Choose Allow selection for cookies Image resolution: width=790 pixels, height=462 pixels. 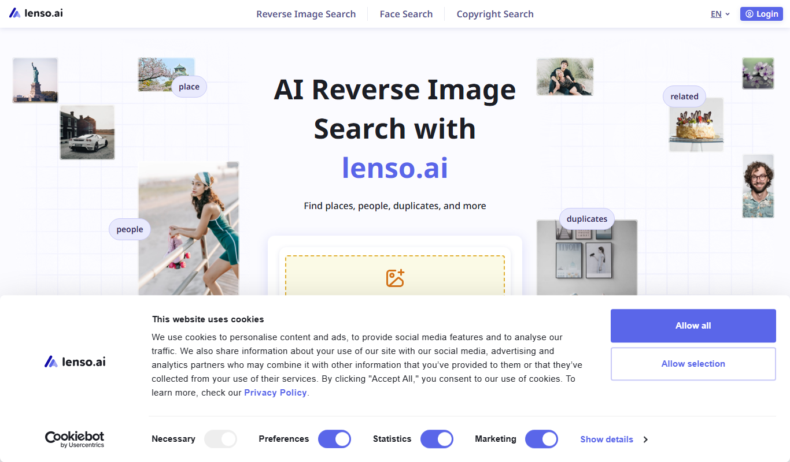(x=693, y=364)
